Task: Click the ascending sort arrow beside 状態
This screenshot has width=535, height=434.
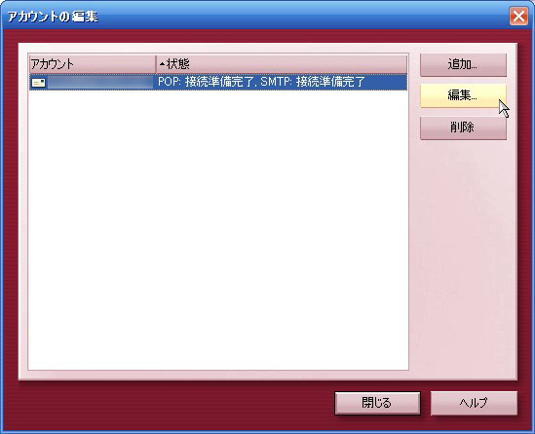Action: tap(162, 63)
